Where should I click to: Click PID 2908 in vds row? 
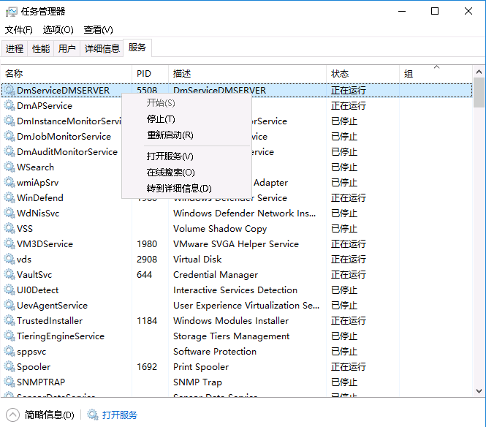pos(147,259)
